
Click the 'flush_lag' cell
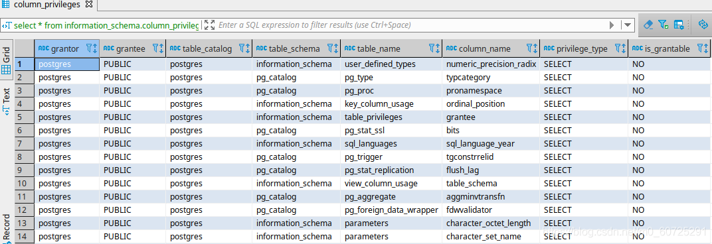(491, 170)
